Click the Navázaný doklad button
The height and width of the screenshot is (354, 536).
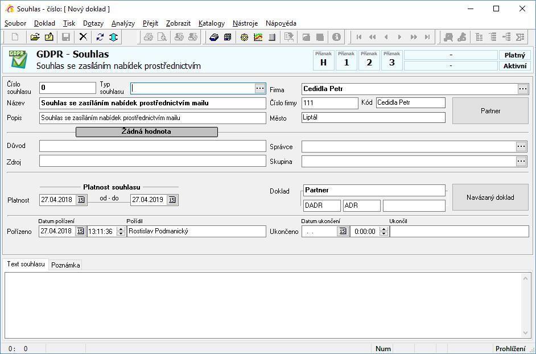coord(490,197)
